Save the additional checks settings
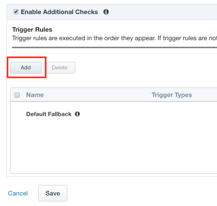 [x=53, y=193]
